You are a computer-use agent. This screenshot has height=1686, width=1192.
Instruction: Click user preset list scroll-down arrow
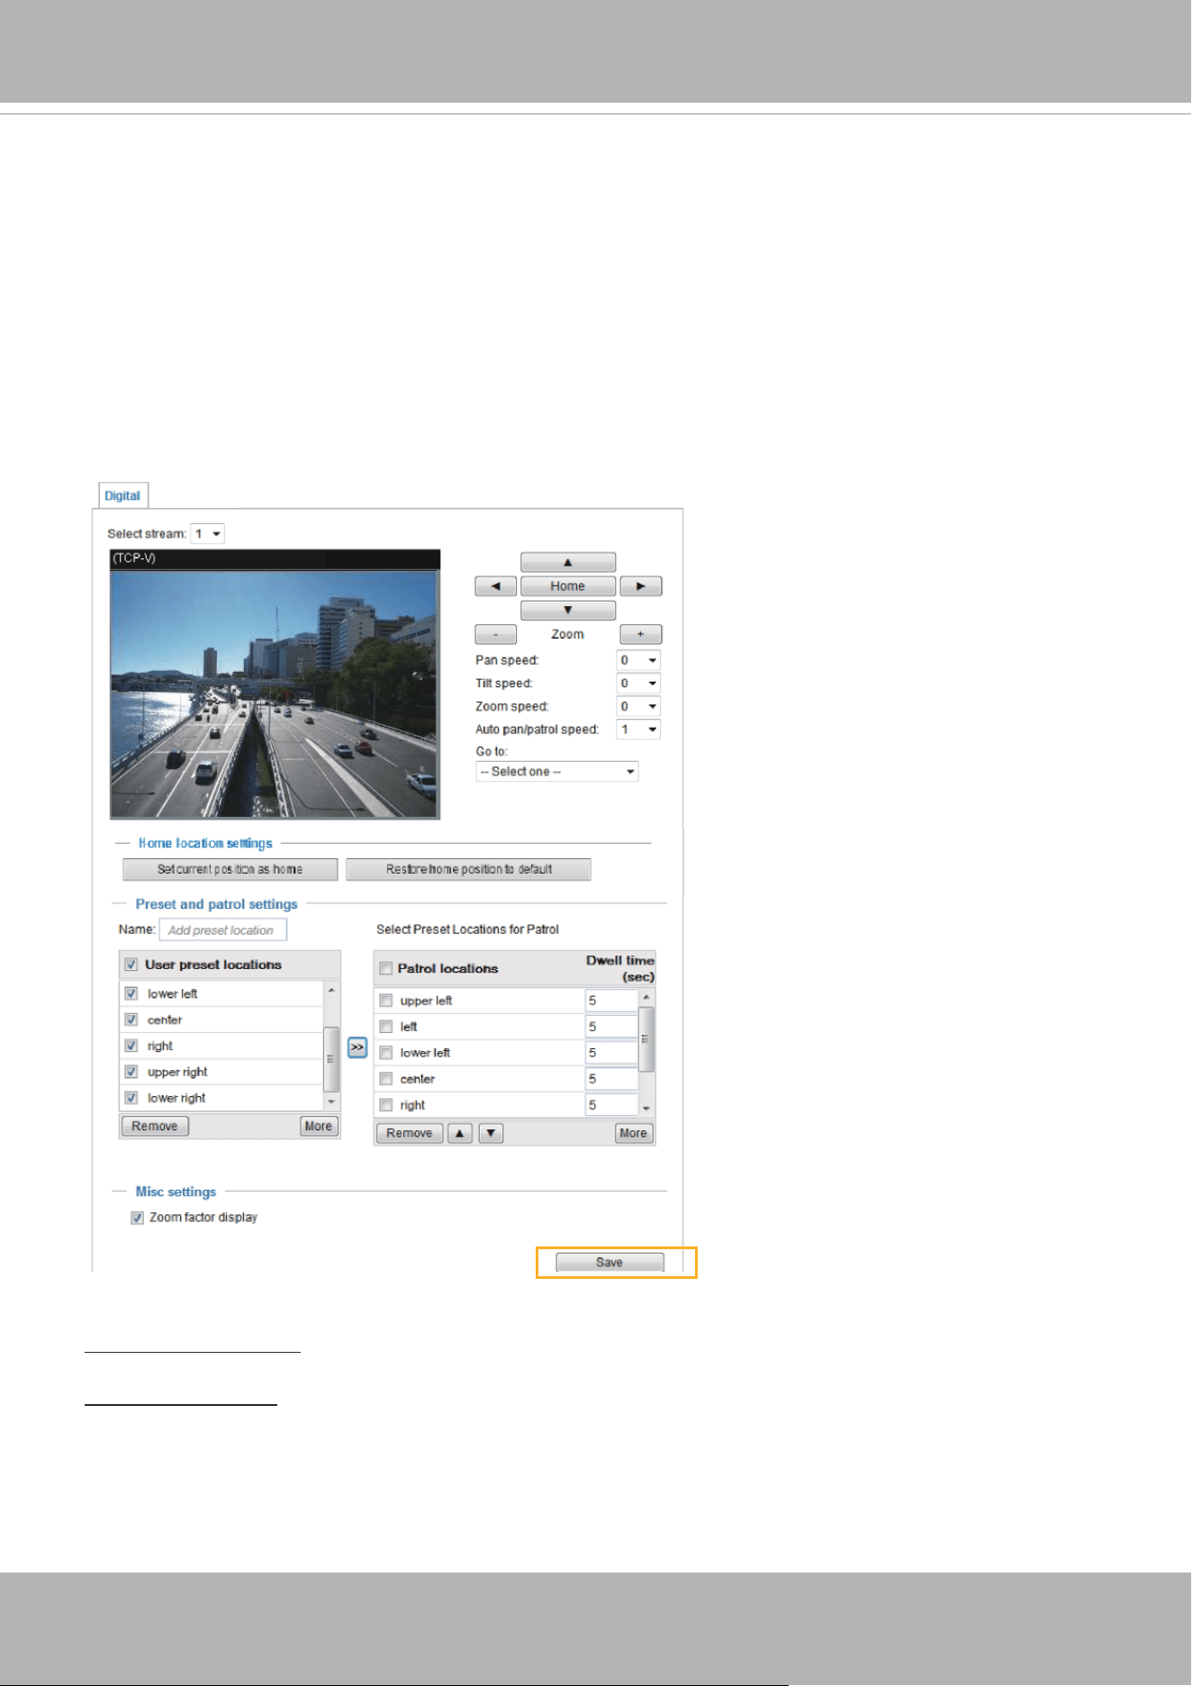point(331,1102)
